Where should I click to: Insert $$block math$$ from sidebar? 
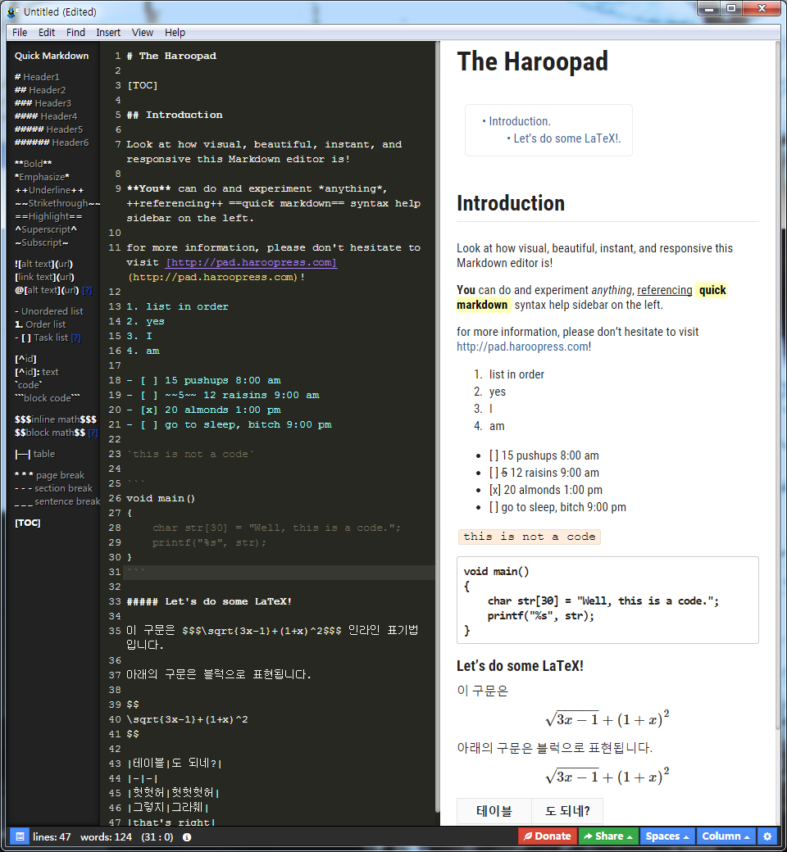pyautogui.click(x=50, y=433)
